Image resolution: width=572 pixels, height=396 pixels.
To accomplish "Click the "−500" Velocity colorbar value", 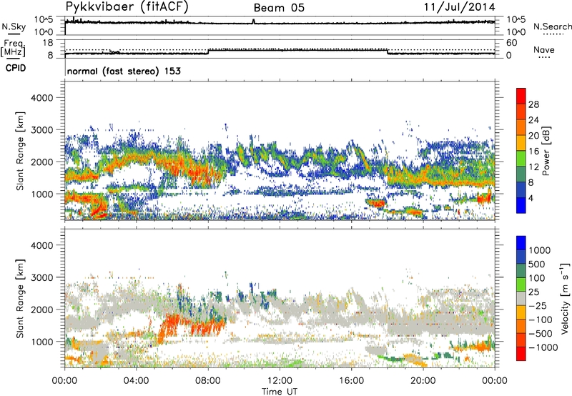I will point(541,334).
